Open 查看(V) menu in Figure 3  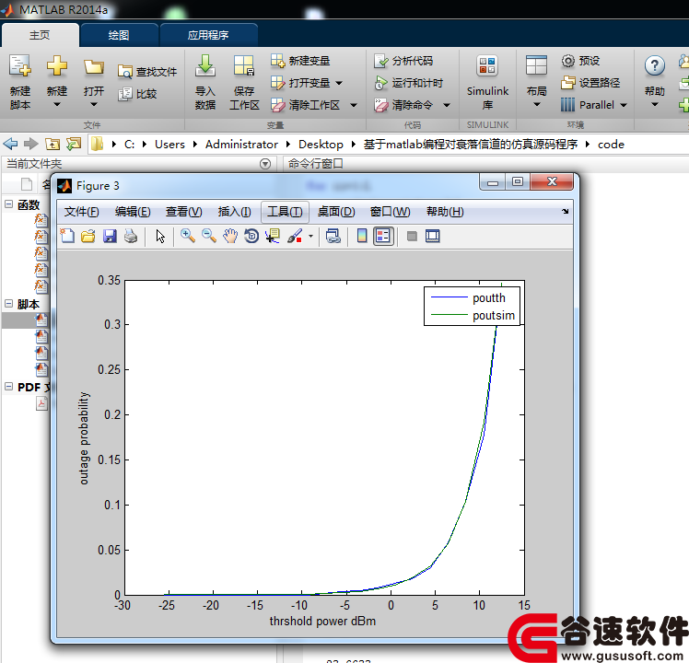(183, 212)
